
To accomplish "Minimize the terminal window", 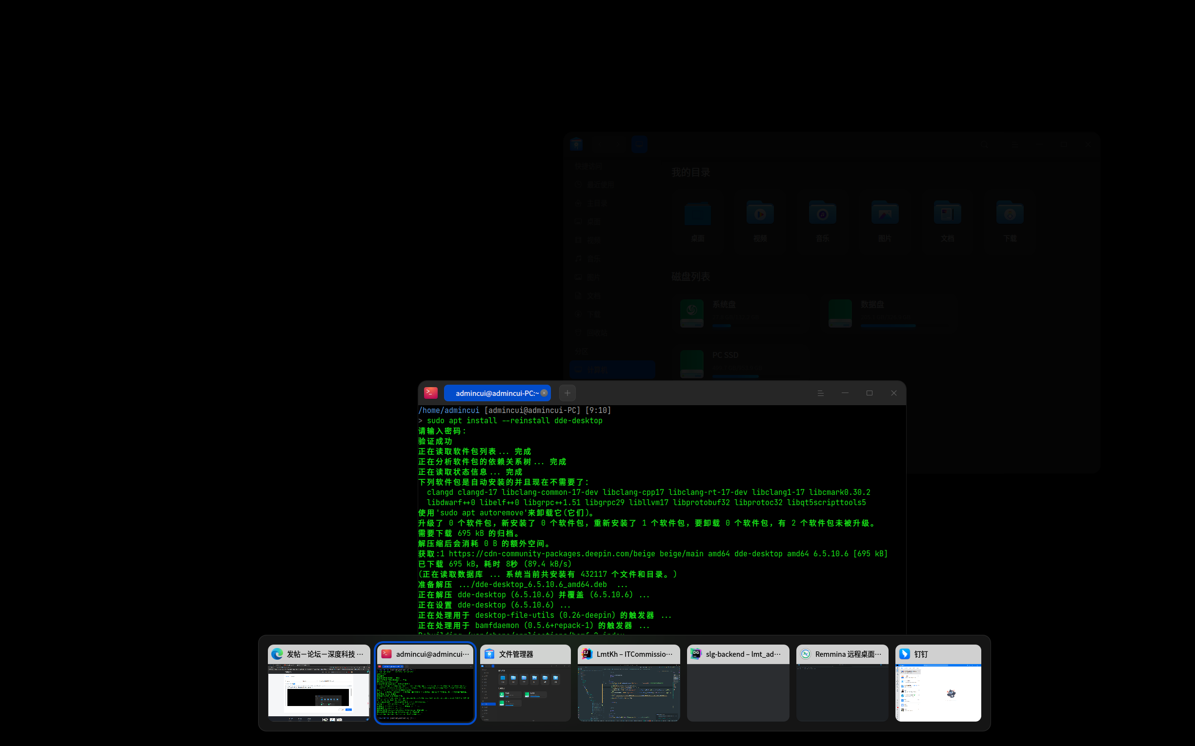I will point(845,393).
